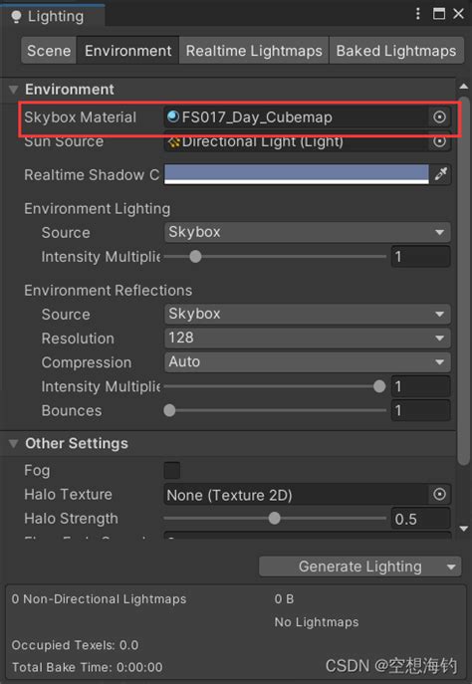Open the Compression dropdown set to Auto

(307, 362)
